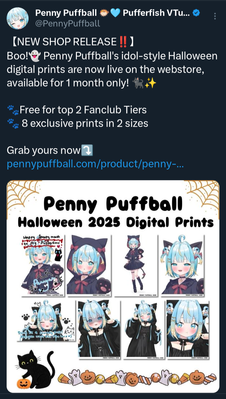The image size is (226, 399).
Task: Click the black cat holding pumpkin illustration
Action: pos(35,370)
